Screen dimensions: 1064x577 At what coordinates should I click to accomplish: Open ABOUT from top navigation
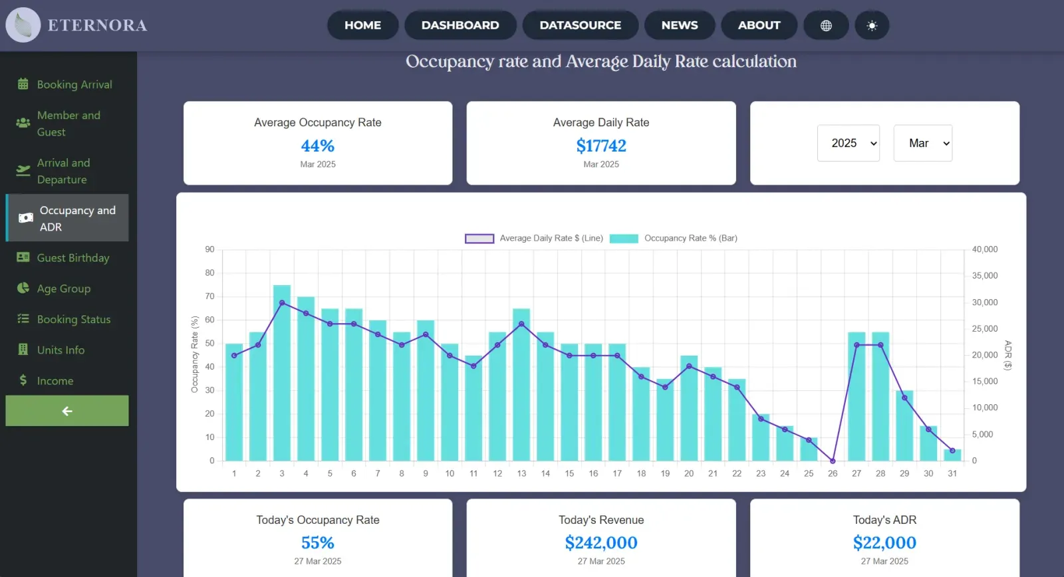coord(759,25)
